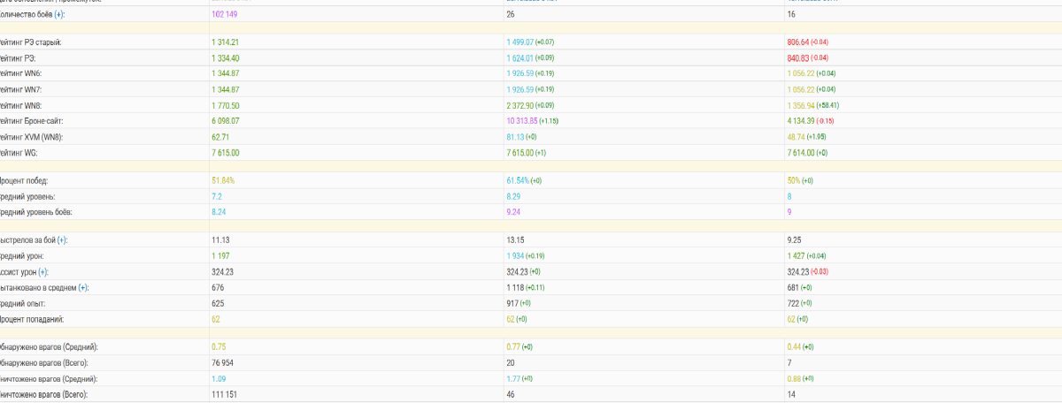The height and width of the screenshot is (403, 1062).
Task: Expand the (+) link next to Выстрелов за бой
Action: (62, 240)
